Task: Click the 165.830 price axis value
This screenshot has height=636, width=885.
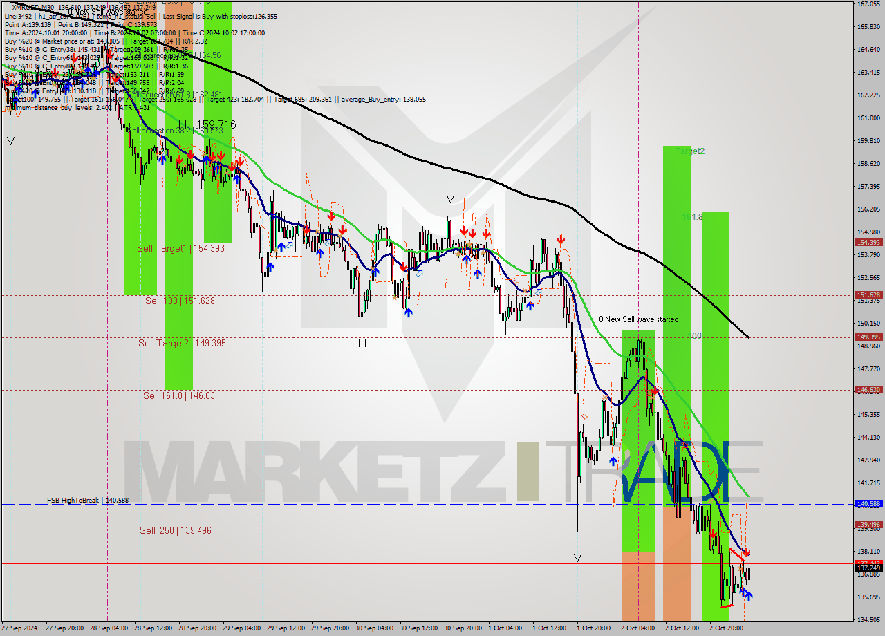Action: 868,27
